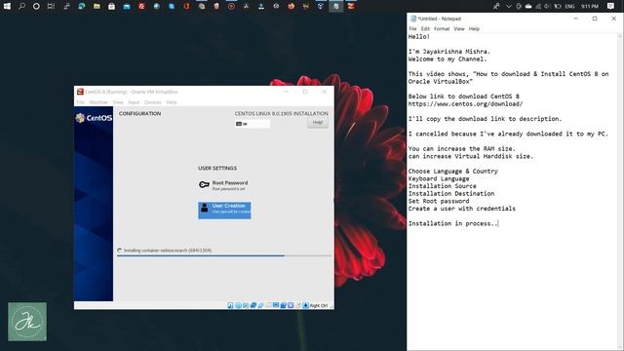This screenshot has width=624, height=351.
Task: Open Notepad Help menu
Action: tap(474, 28)
